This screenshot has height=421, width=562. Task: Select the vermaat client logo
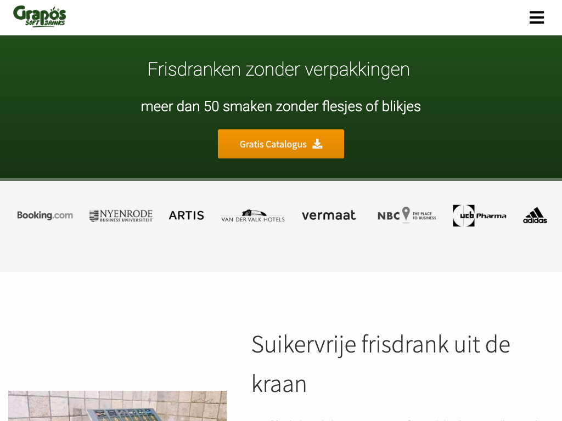(x=329, y=215)
